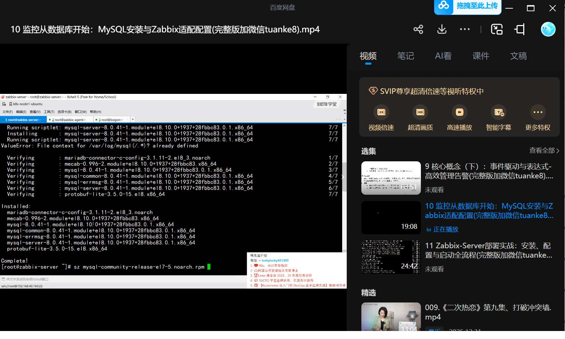Expand 查看全部 full episode list
565x339 pixels.
click(x=543, y=151)
